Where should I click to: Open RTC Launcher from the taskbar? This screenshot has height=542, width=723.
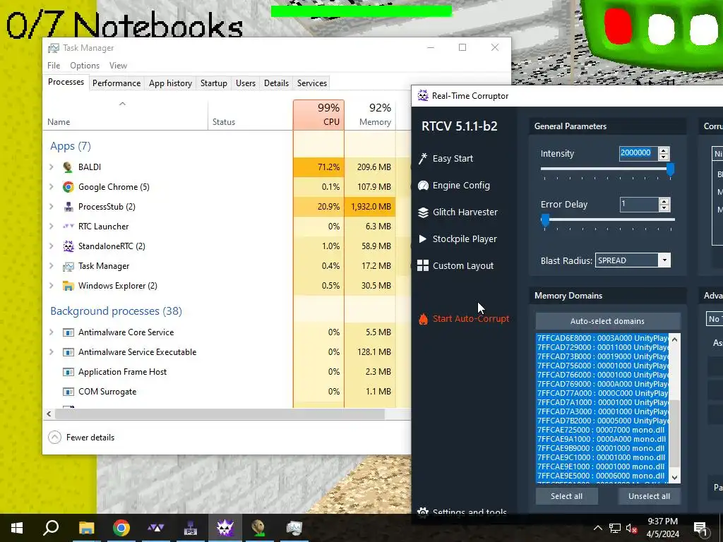point(156,528)
